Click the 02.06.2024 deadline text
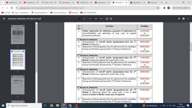The width and height of the screenshot is (192, 108). point(145,83)
